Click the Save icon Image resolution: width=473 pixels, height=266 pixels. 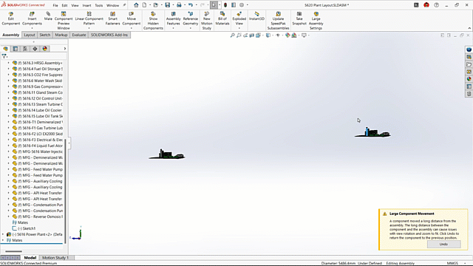pos(168,5)
